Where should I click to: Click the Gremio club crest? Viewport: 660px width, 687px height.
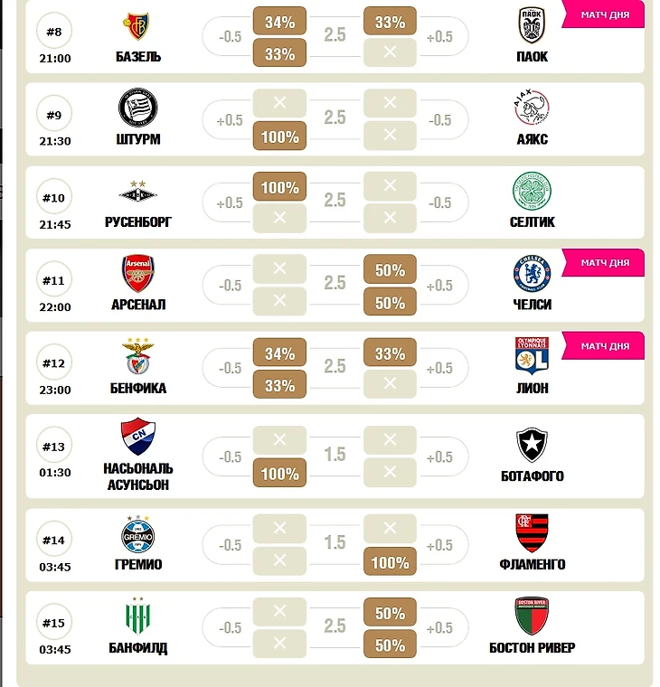click(x=138, y=533)
